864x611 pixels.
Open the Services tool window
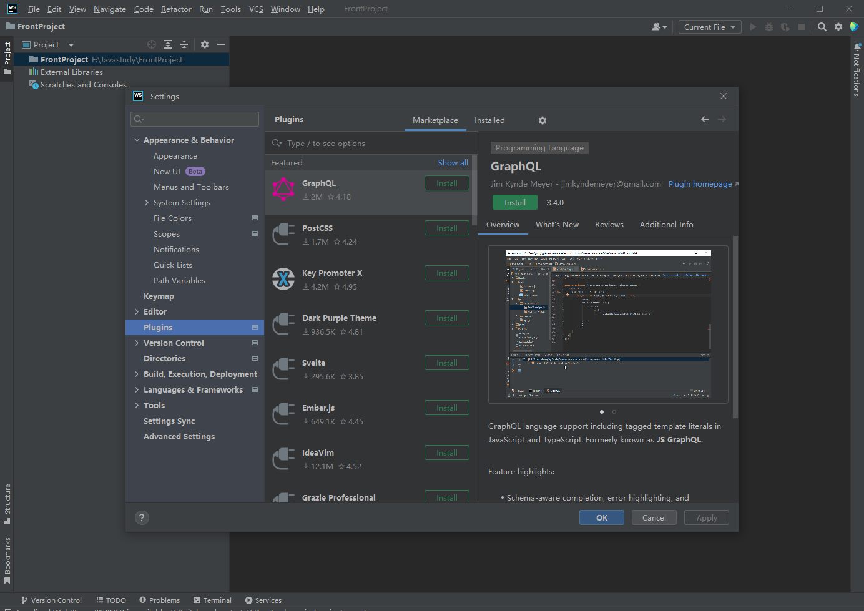(263, 600)
